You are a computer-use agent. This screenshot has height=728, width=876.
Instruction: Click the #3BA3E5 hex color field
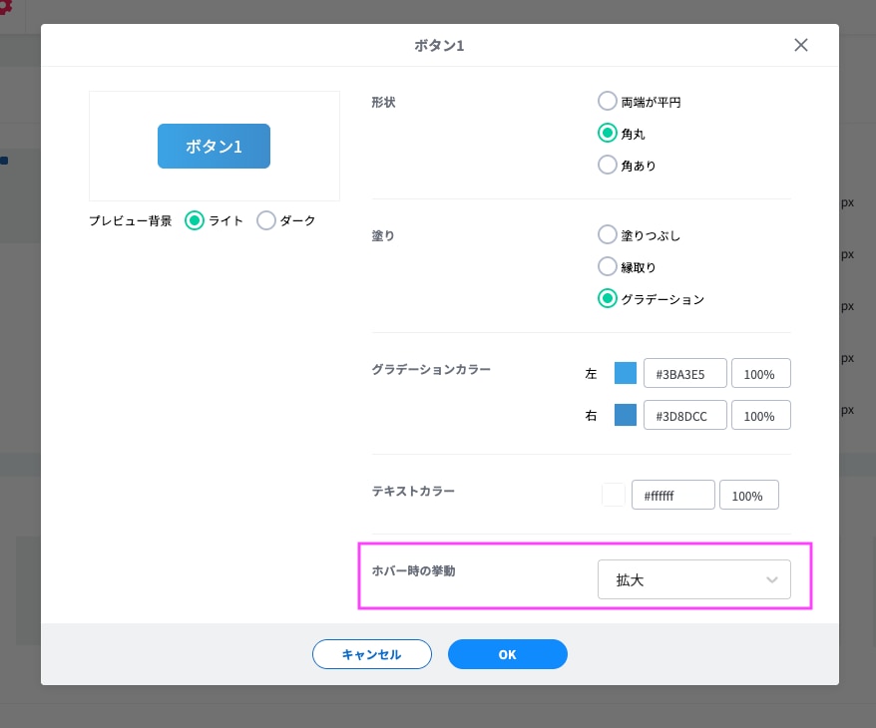(684, 374)
